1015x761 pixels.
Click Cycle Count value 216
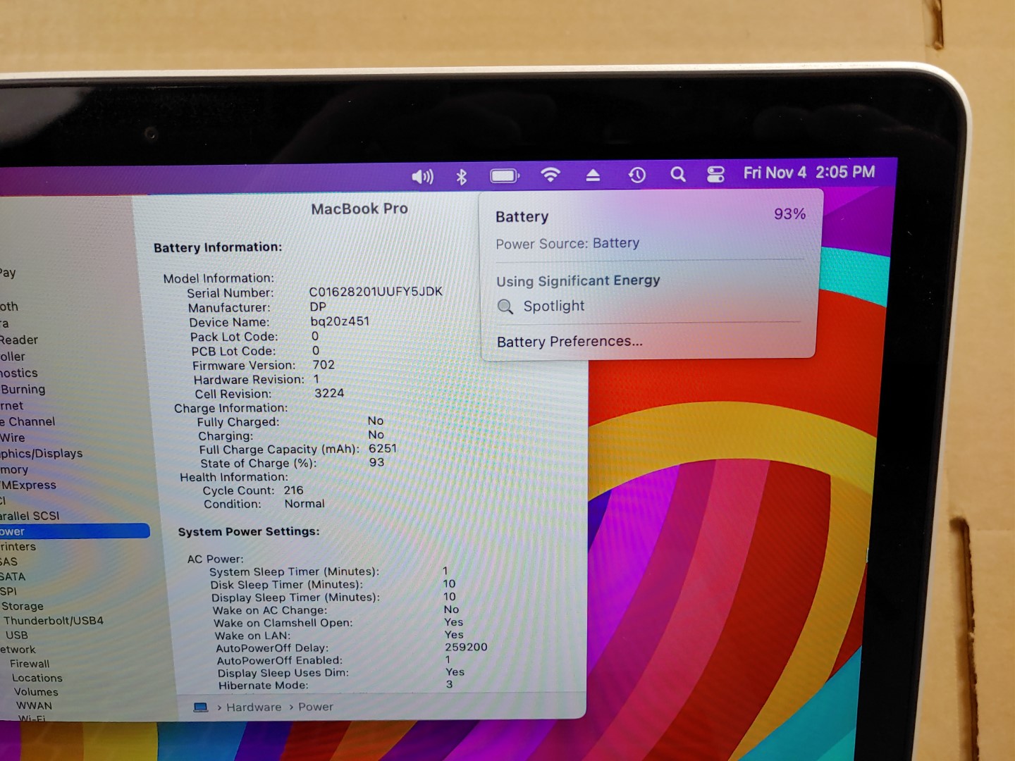click(293, 490)
